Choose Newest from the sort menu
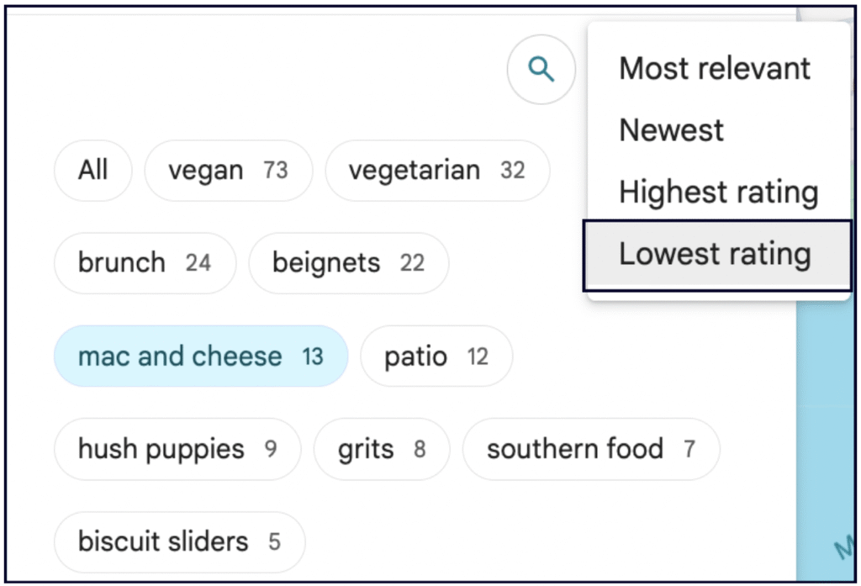The image size is (861, 586). pyautogui.click(x=671, y=130)
